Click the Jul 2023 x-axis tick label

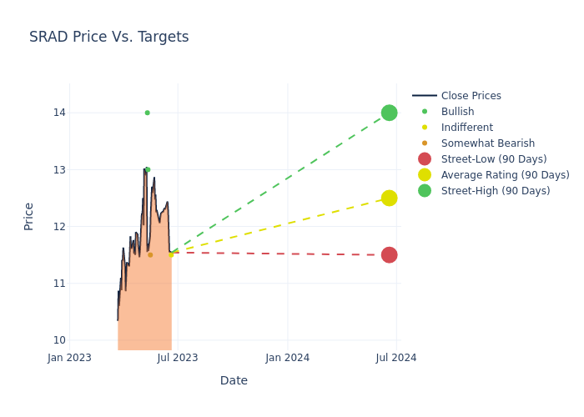[178, 358]
